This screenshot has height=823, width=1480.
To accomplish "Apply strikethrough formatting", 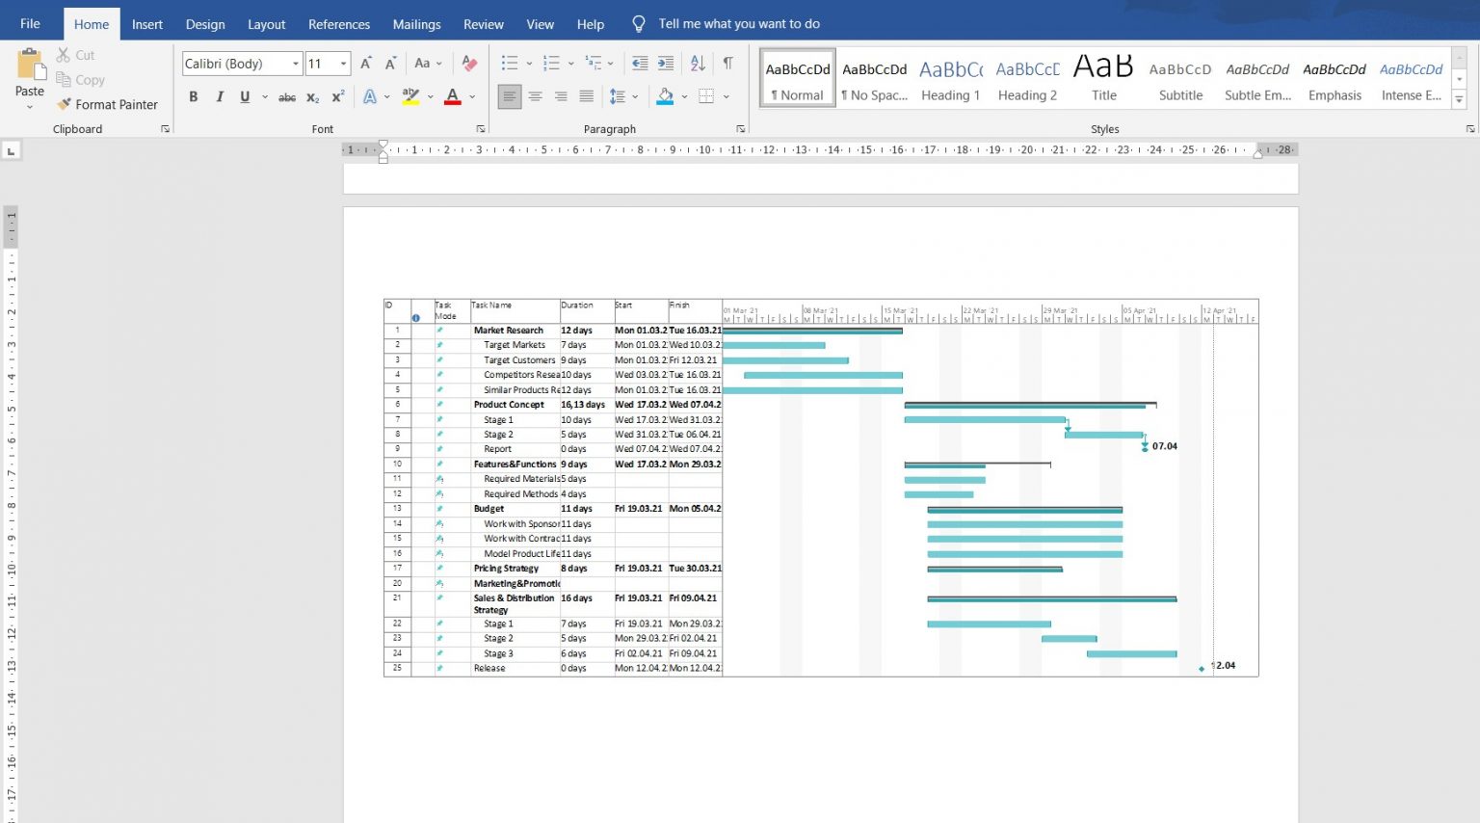I will [x=286, y=96].
